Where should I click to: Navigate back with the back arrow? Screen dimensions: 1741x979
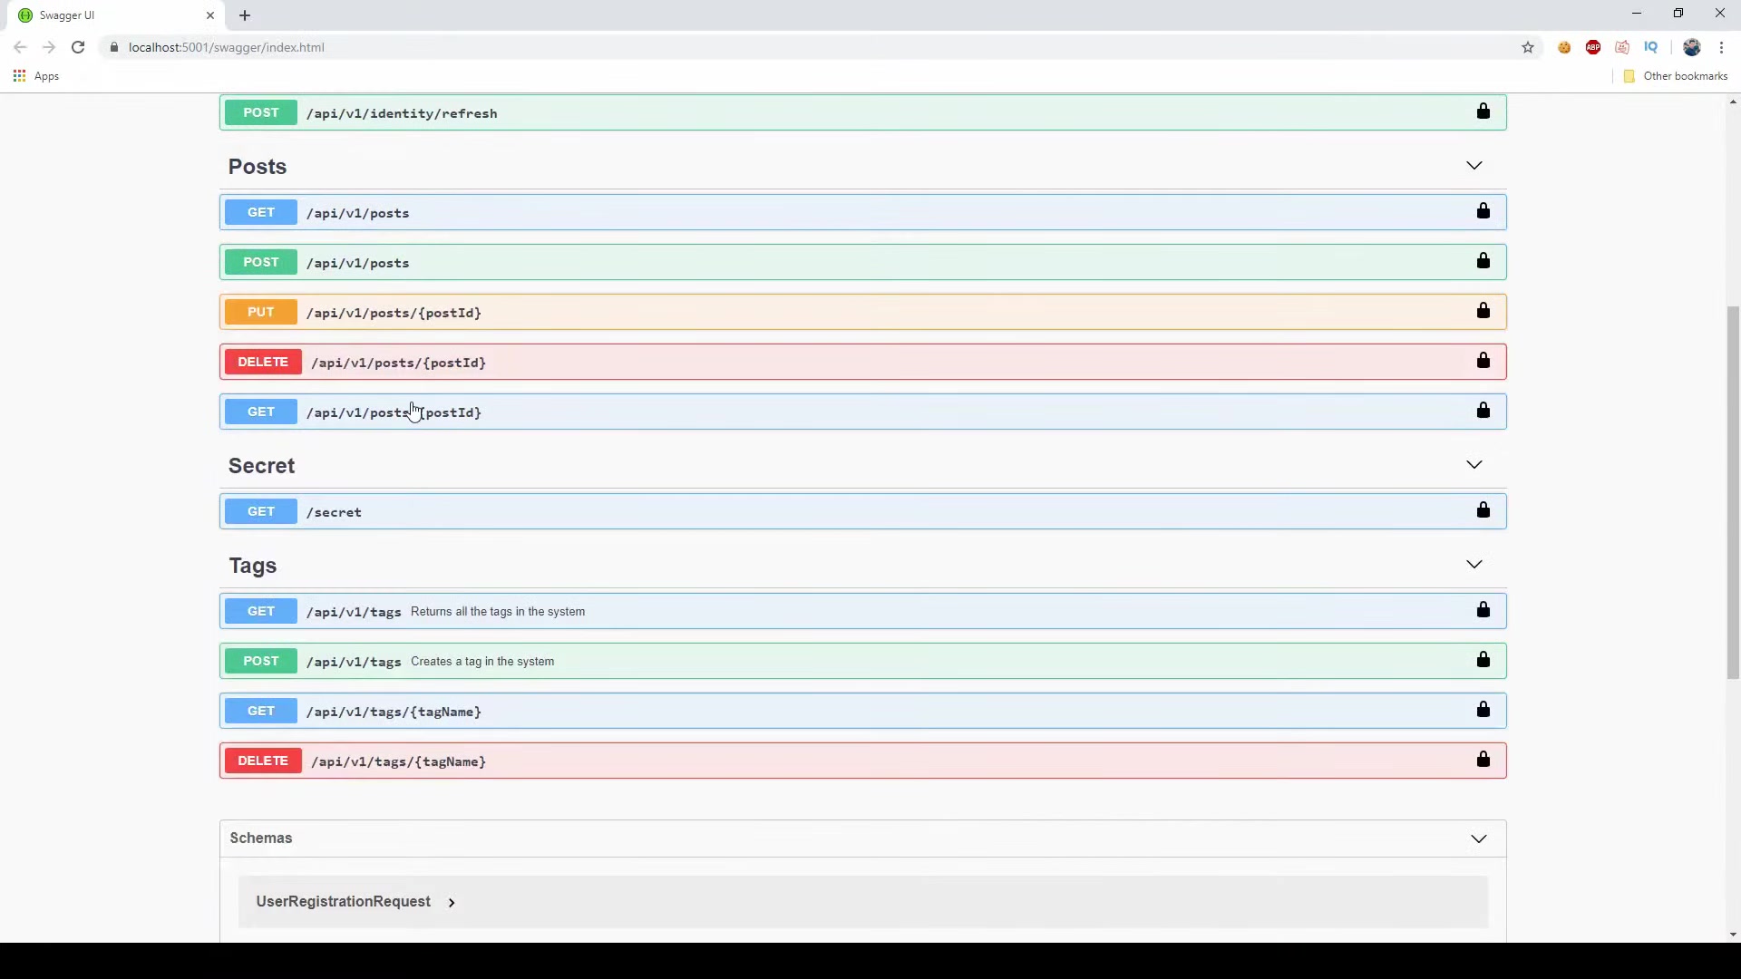(x=20, y=47)
